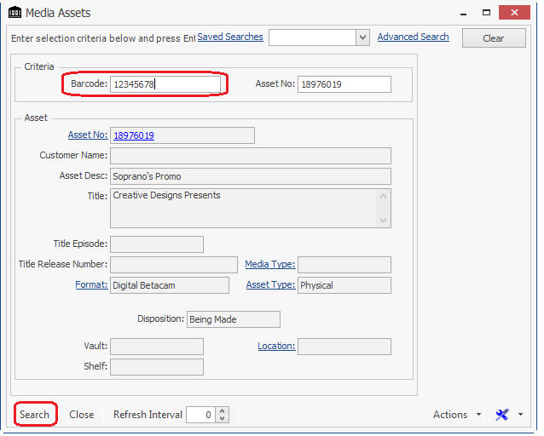Expand the Saved Searches combo box
This screenshot has height=436, width=544.
coord(362,37)
